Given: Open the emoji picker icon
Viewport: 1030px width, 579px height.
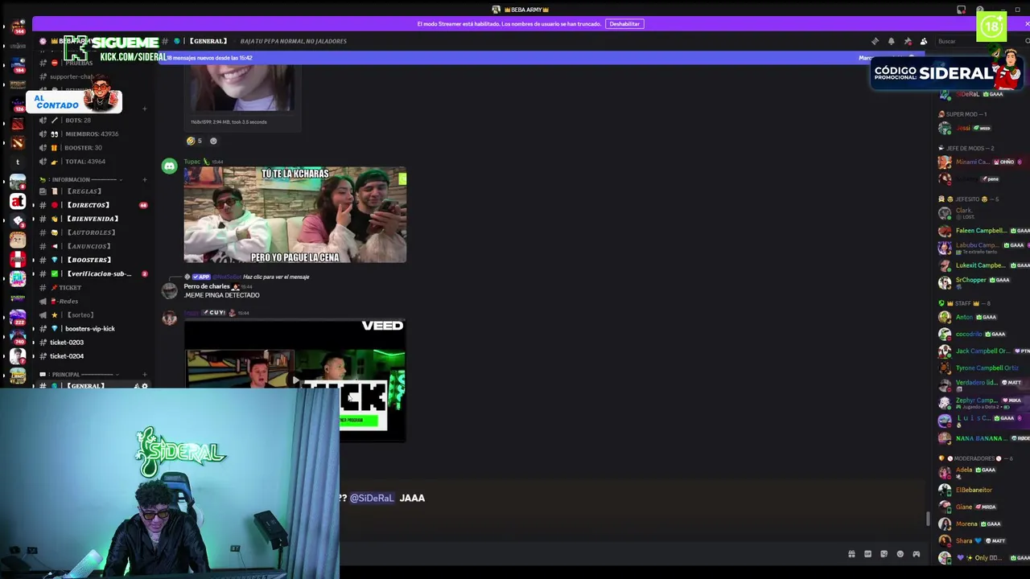Looking at the screenshot, I should [x=900, y=554].
